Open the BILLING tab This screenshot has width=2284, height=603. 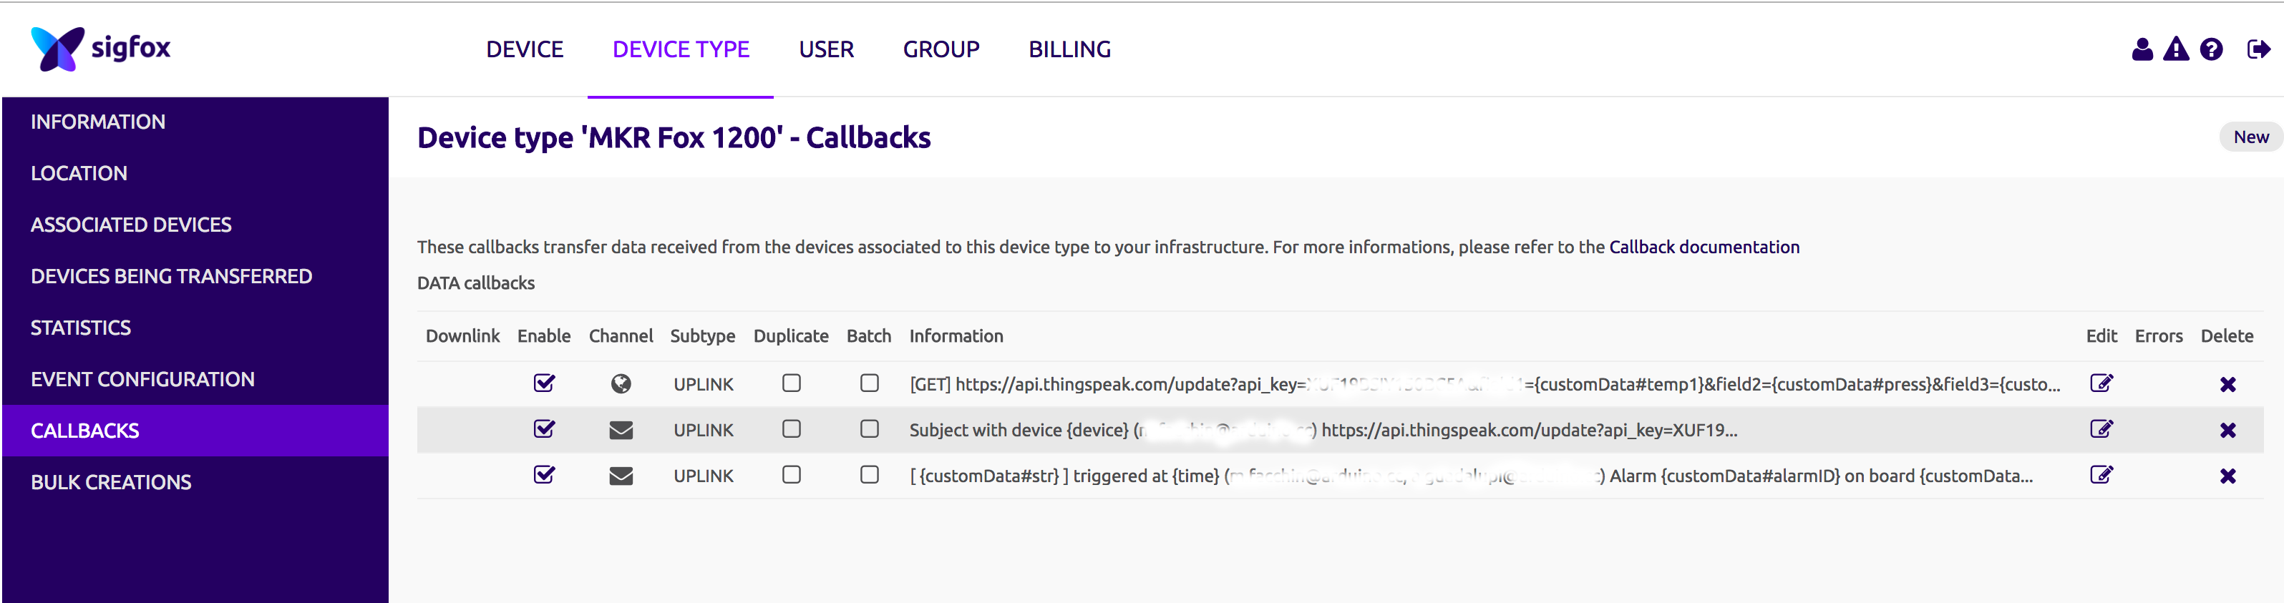coord(1069,49)
